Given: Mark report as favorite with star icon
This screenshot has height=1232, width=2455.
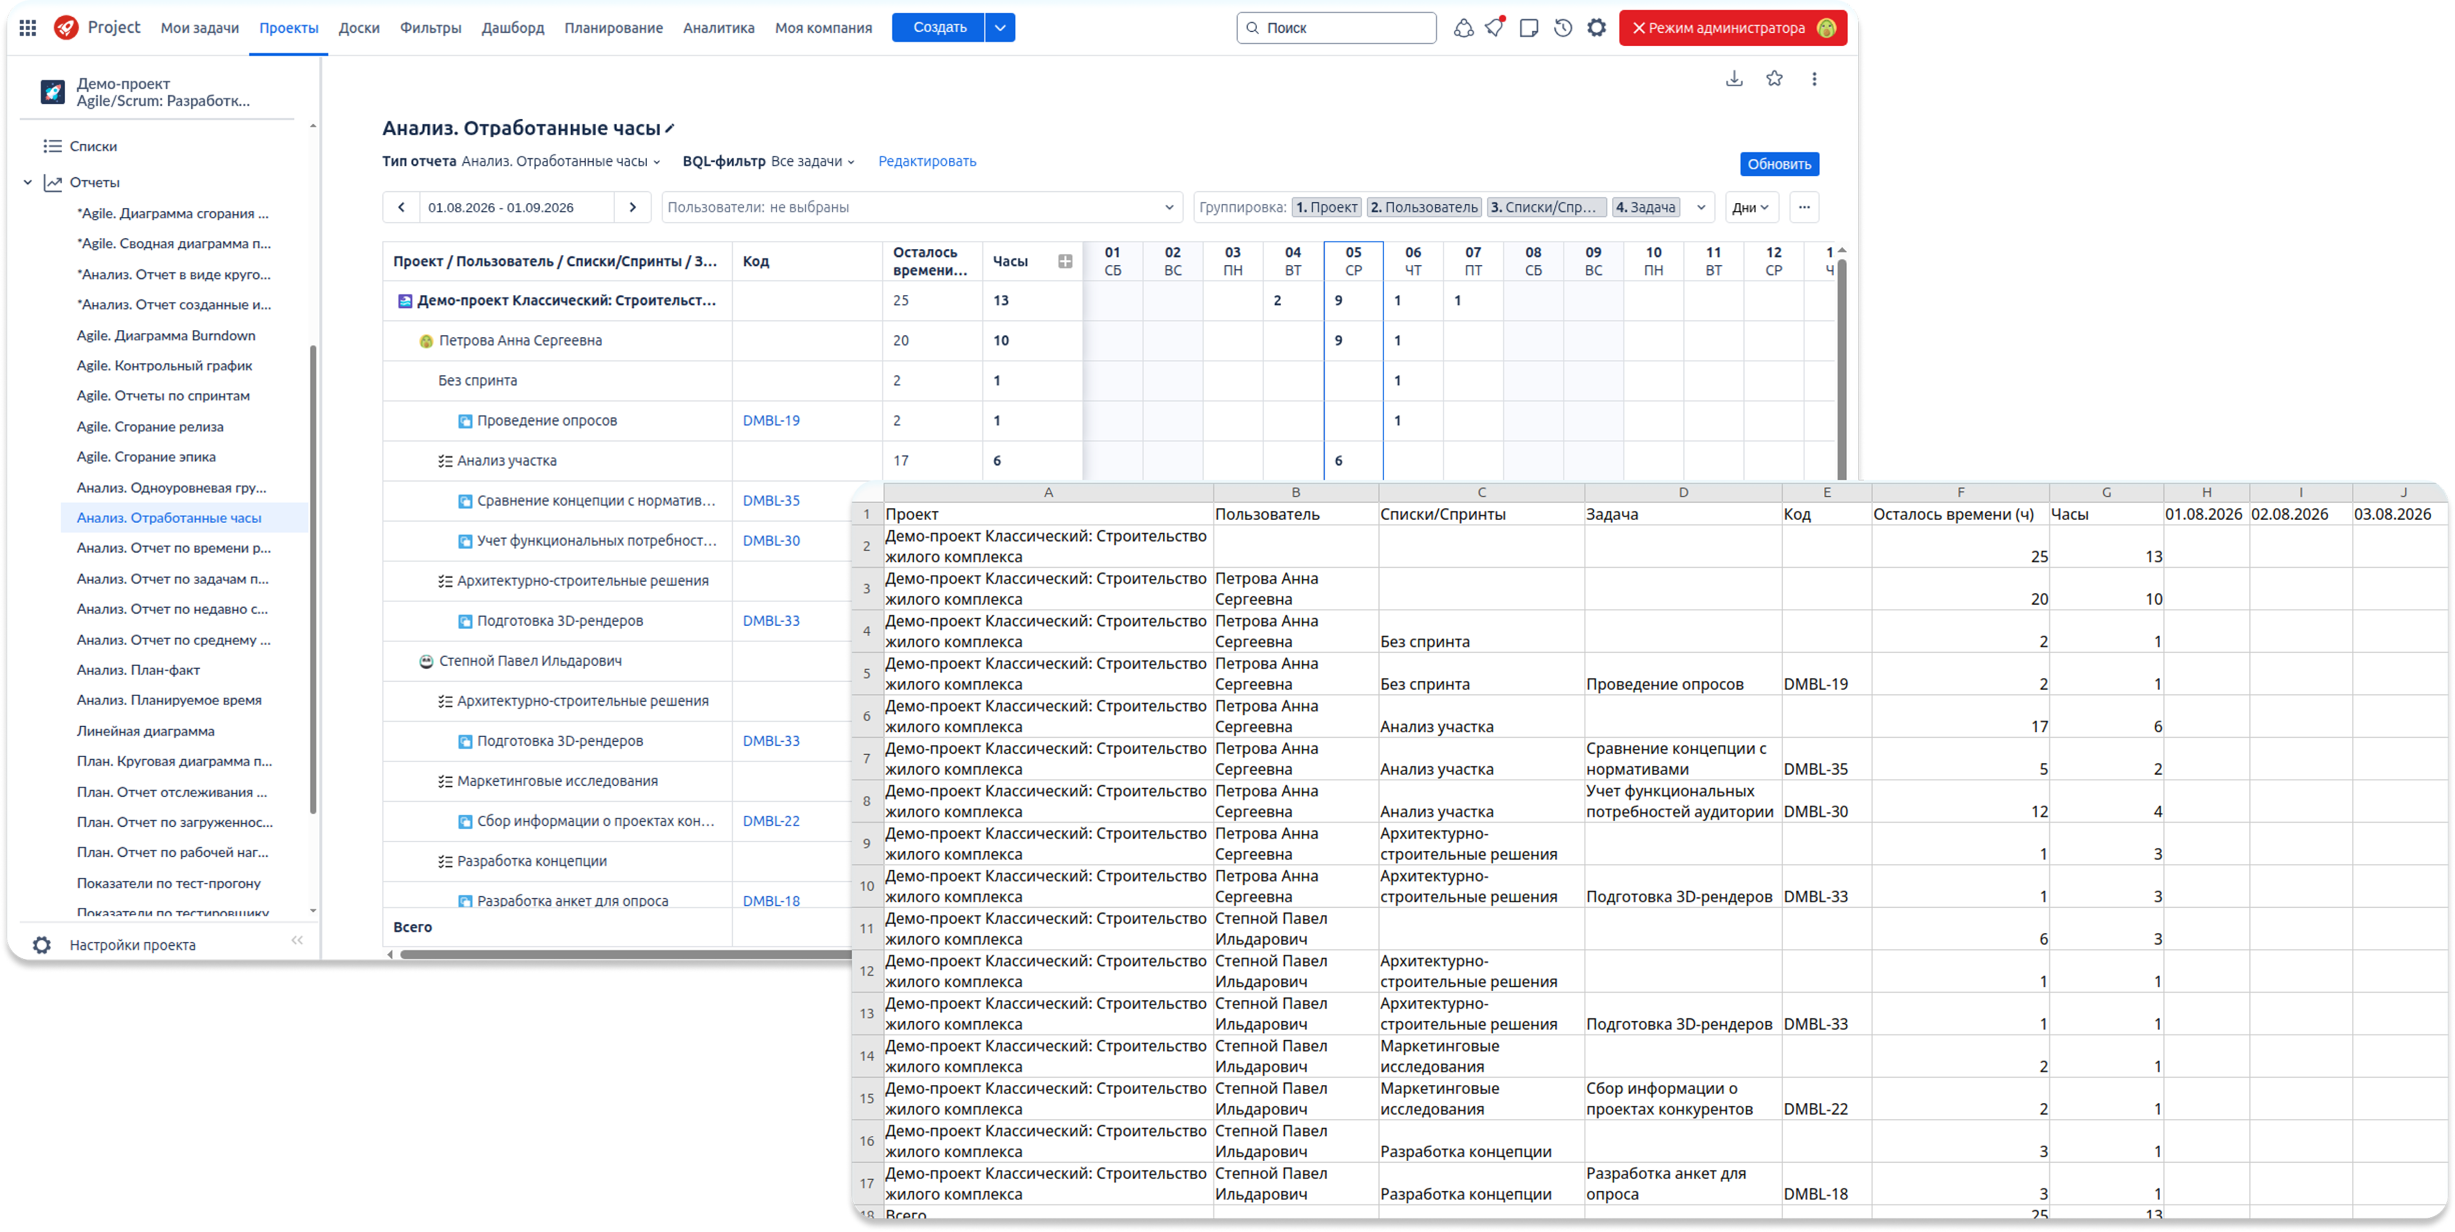Looking at the screenshot, I should [x=1774, y=79].
